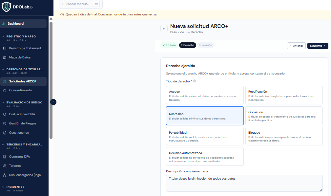Click the Descripción complementaria text area
Screen dimensions: 331x196
(x=244, y=183)
